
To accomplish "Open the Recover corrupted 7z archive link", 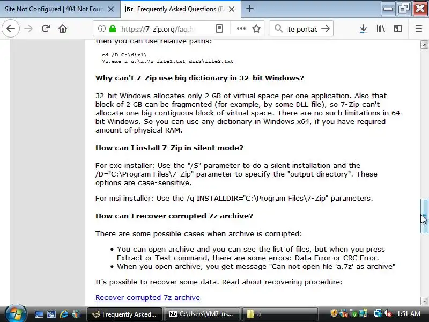I will point(147,298).
